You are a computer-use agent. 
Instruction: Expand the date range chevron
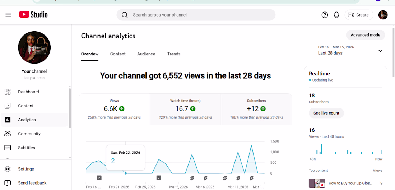point(380,51)
